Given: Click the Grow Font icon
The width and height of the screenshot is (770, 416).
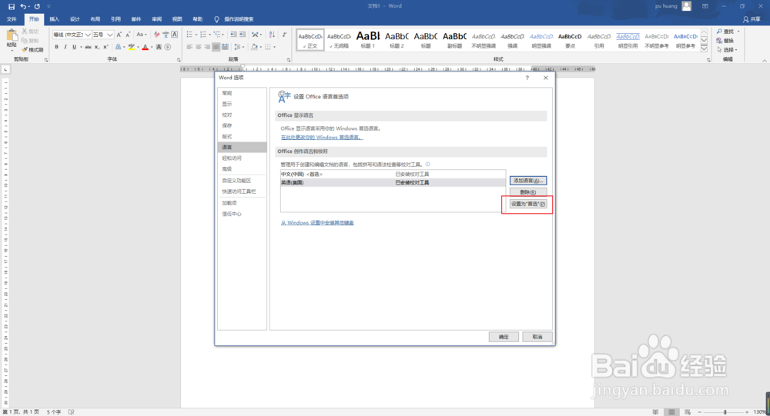Looking at the screenshot, I should 119,35.
